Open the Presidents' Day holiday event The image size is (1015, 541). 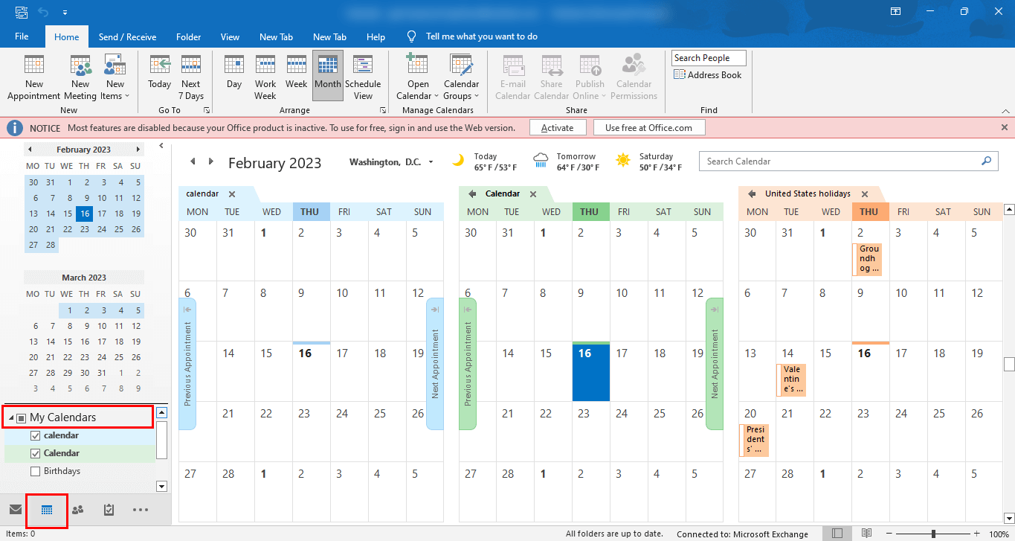[754, 440]
